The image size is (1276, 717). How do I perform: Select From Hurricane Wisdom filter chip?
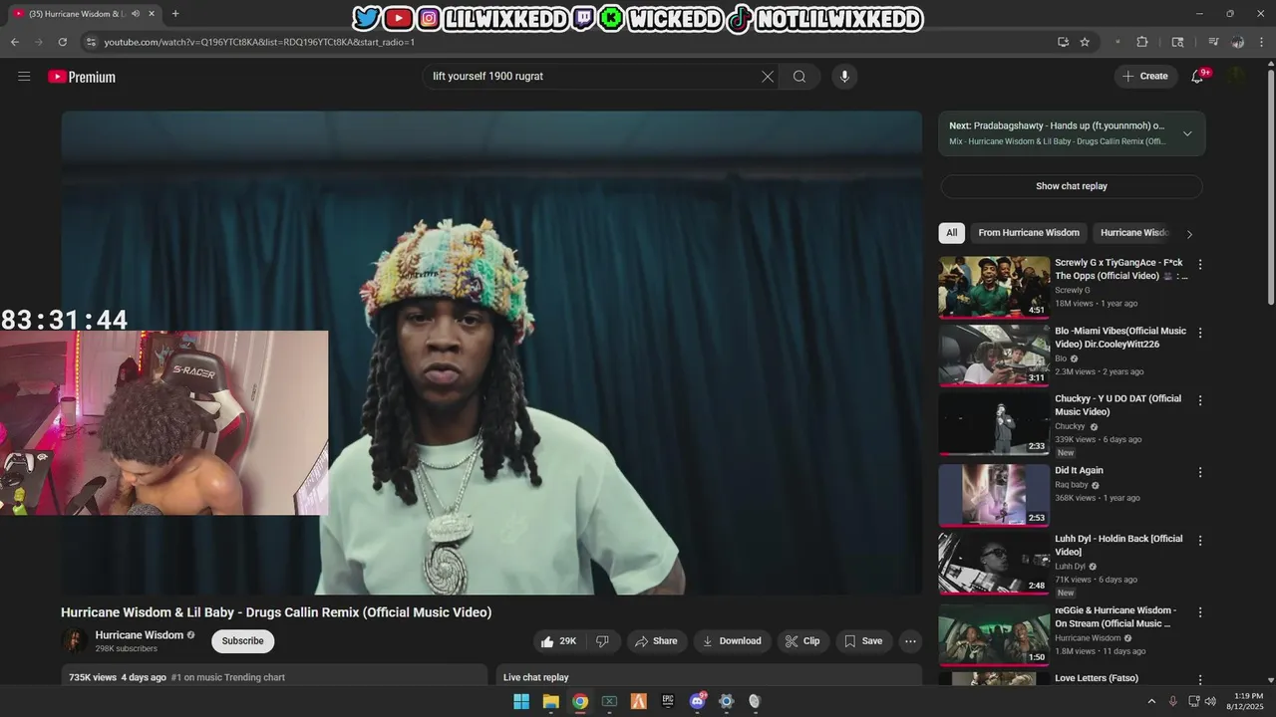[x=1029, y=233]
